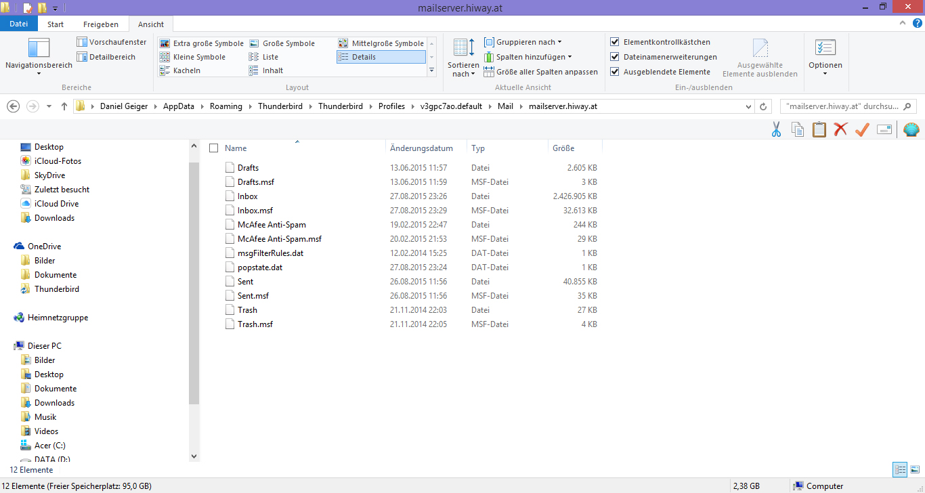Choose the Kleine Symbole layout
Screen dimensions: 925x493
pos(192,57)
